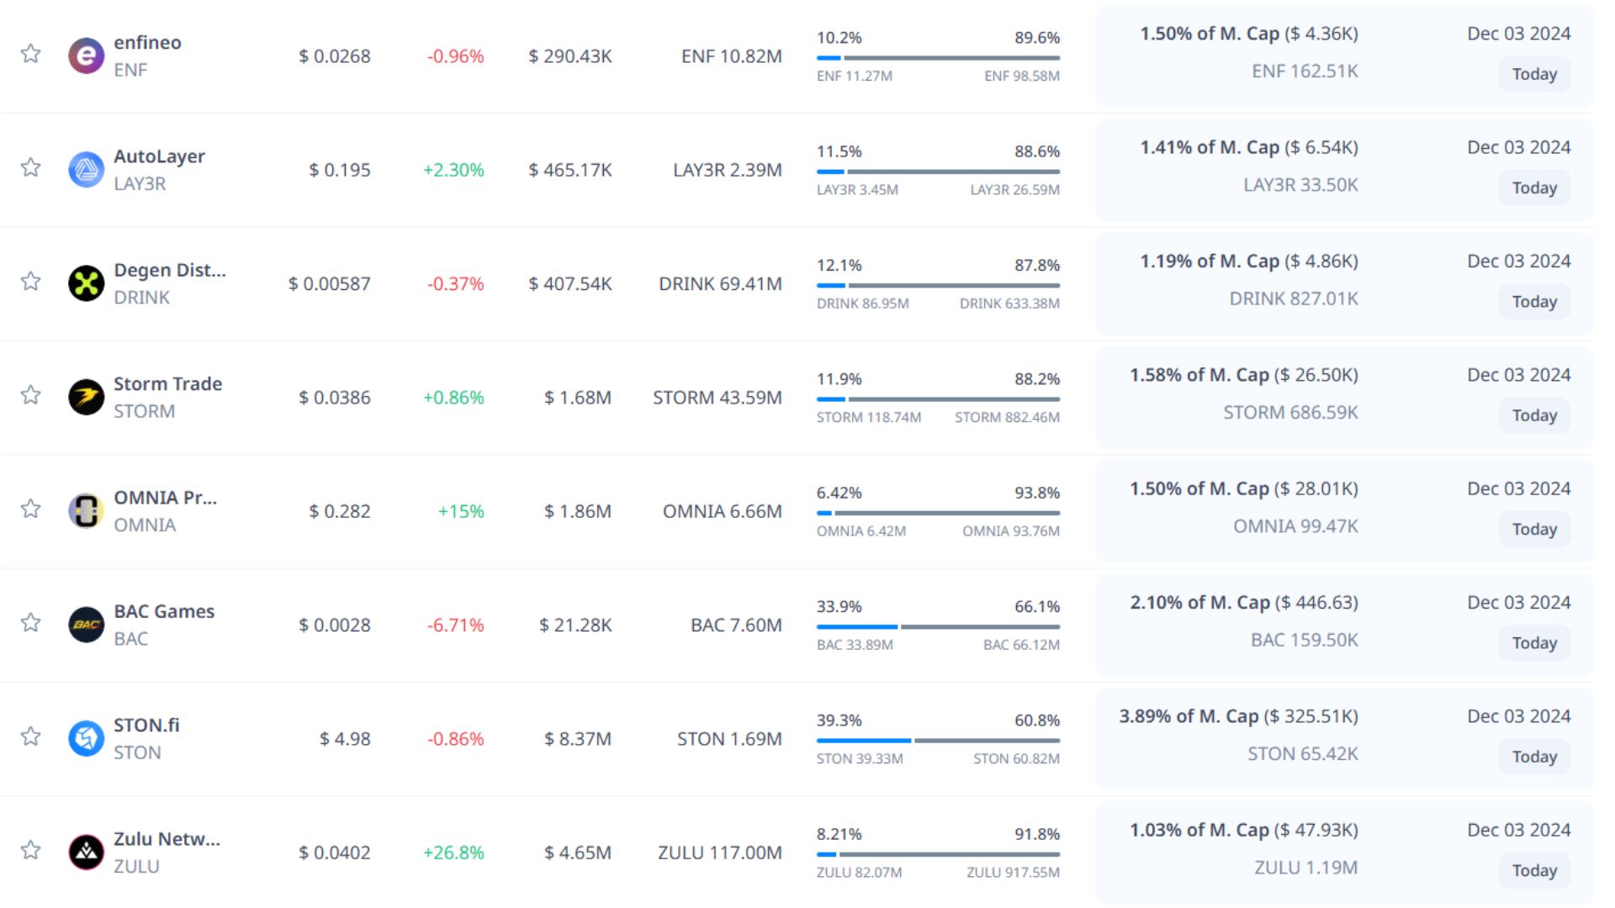Toggle watchlist star for STON.fi

pyautogui.click(x=31, y=736)
